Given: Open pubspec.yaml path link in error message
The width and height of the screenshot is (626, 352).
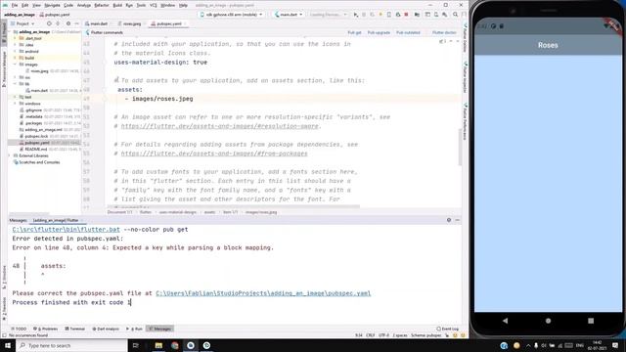Looking at the screenshot, I should coord(263,293).
